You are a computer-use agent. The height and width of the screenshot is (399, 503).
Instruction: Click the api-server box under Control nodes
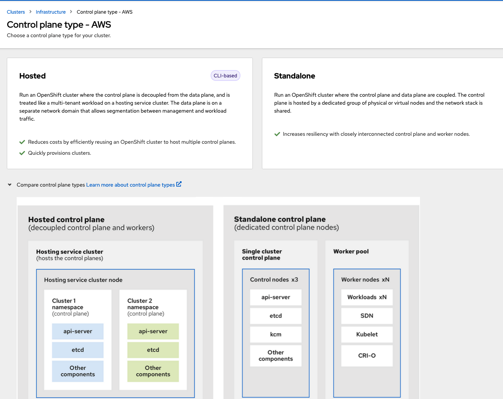pyautogui.click(x=276, y=297)
